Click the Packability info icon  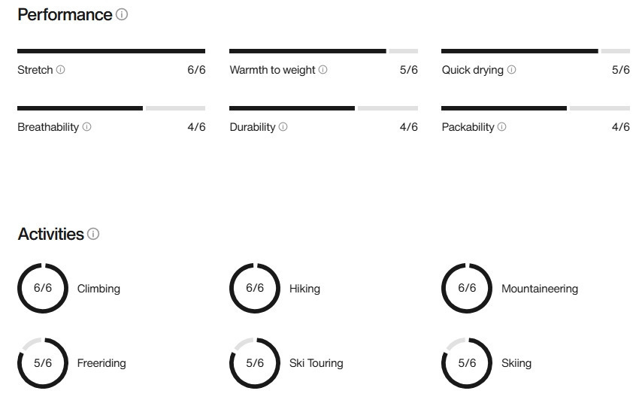point(501,127)
